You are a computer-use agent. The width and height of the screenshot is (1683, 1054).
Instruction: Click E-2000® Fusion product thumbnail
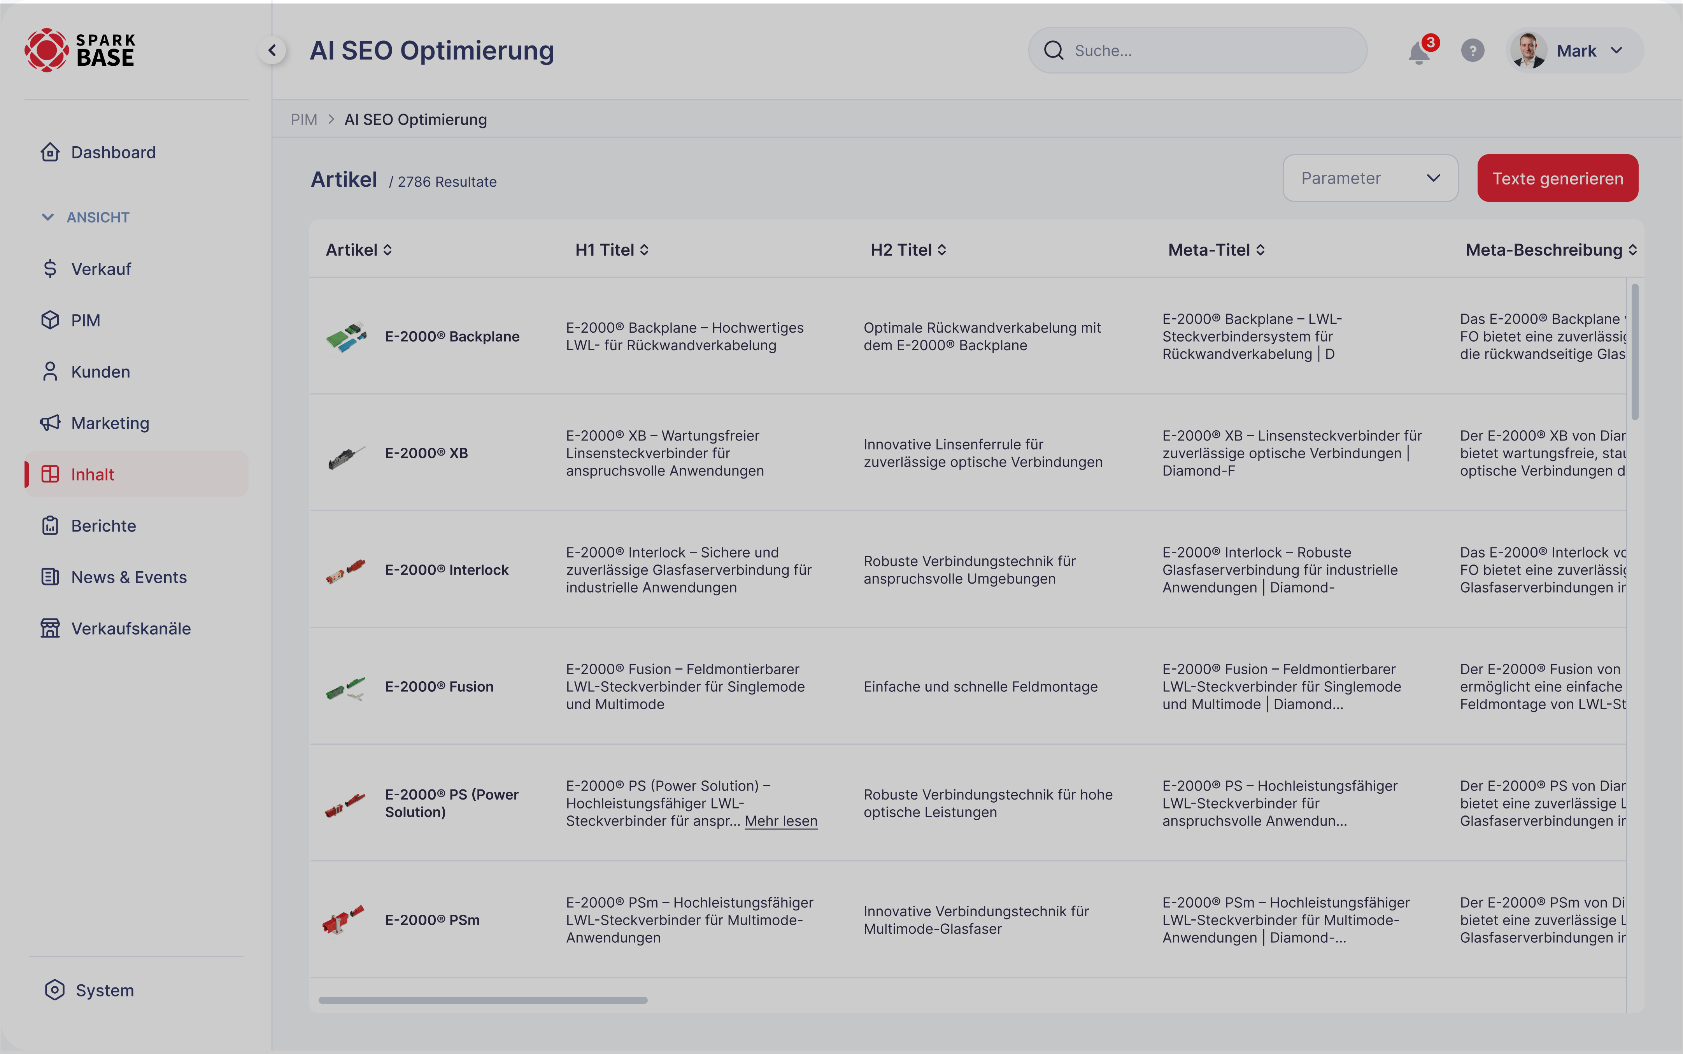345,688
